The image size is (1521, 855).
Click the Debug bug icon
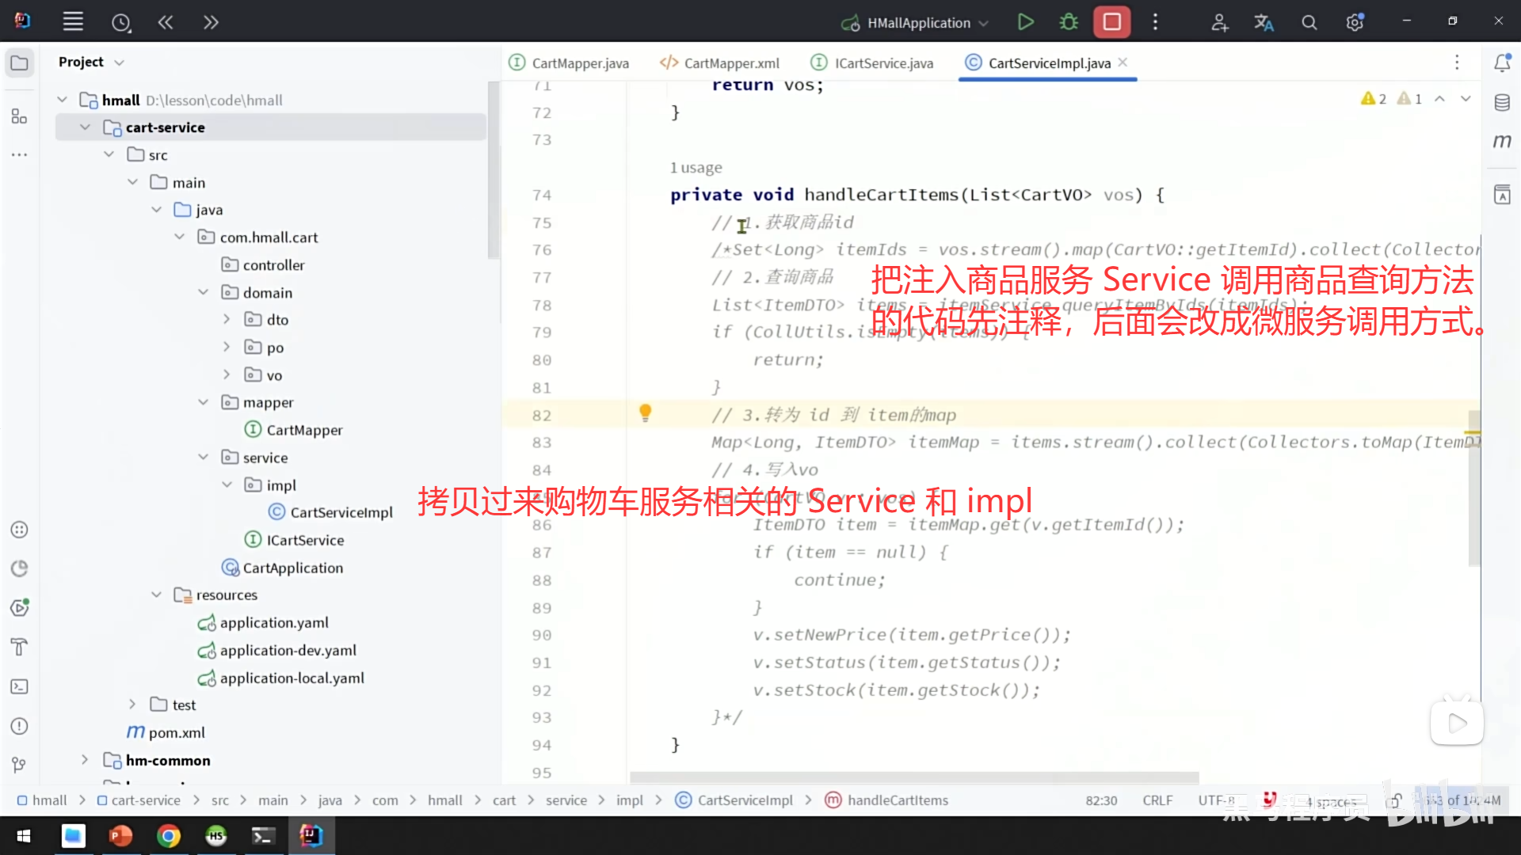(x=1069, y=22)
